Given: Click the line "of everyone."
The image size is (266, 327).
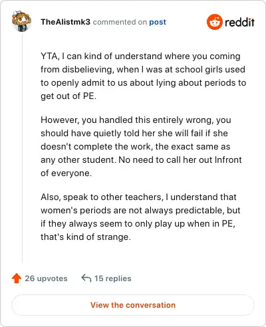Looking at the screenshot, I should pyautogui.click(x=66, y=173).
